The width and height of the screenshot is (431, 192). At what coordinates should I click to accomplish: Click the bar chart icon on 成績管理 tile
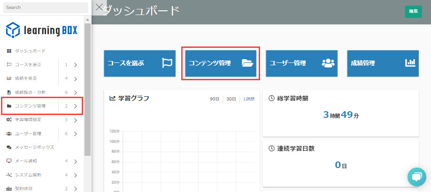(x=410, y=63)
